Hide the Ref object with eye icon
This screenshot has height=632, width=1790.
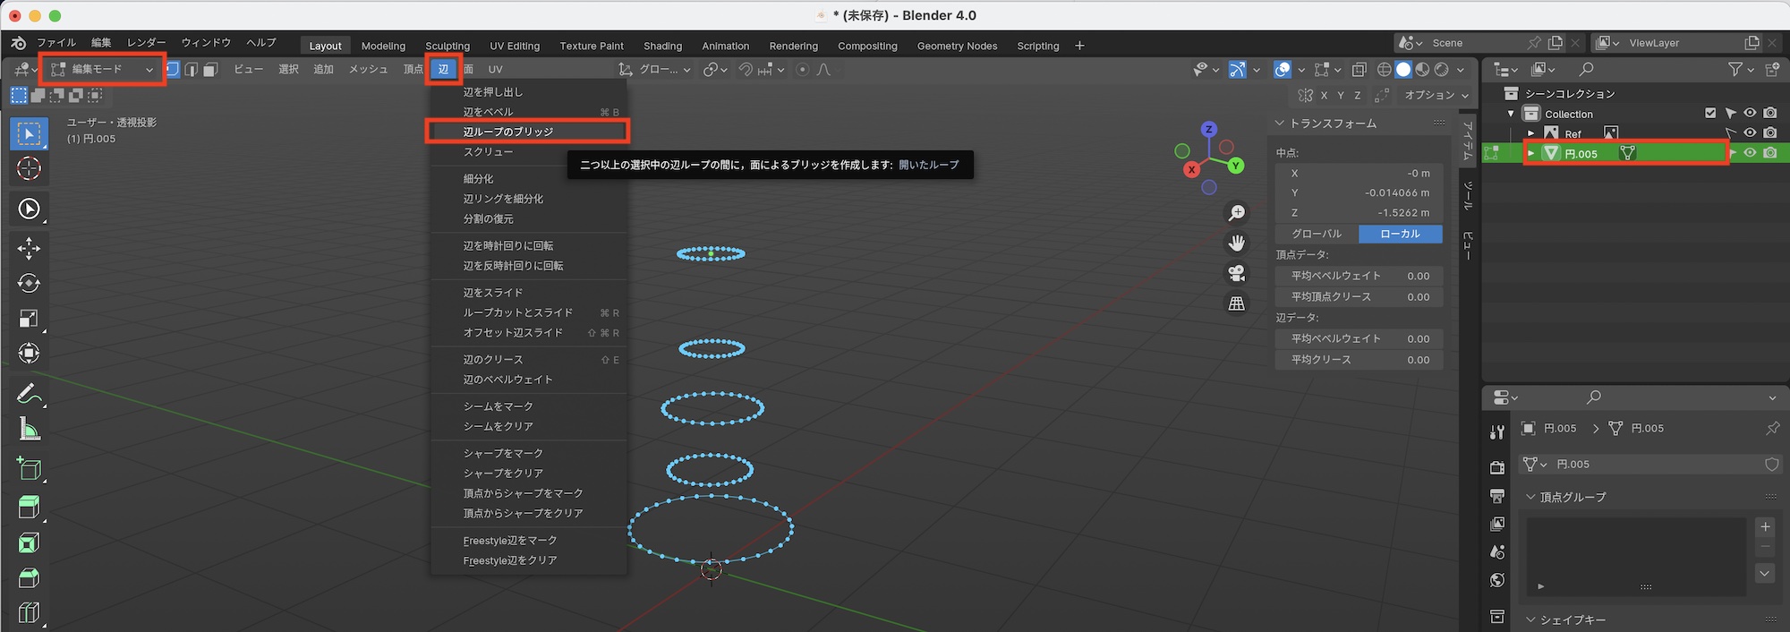[x=1750, y=133]
